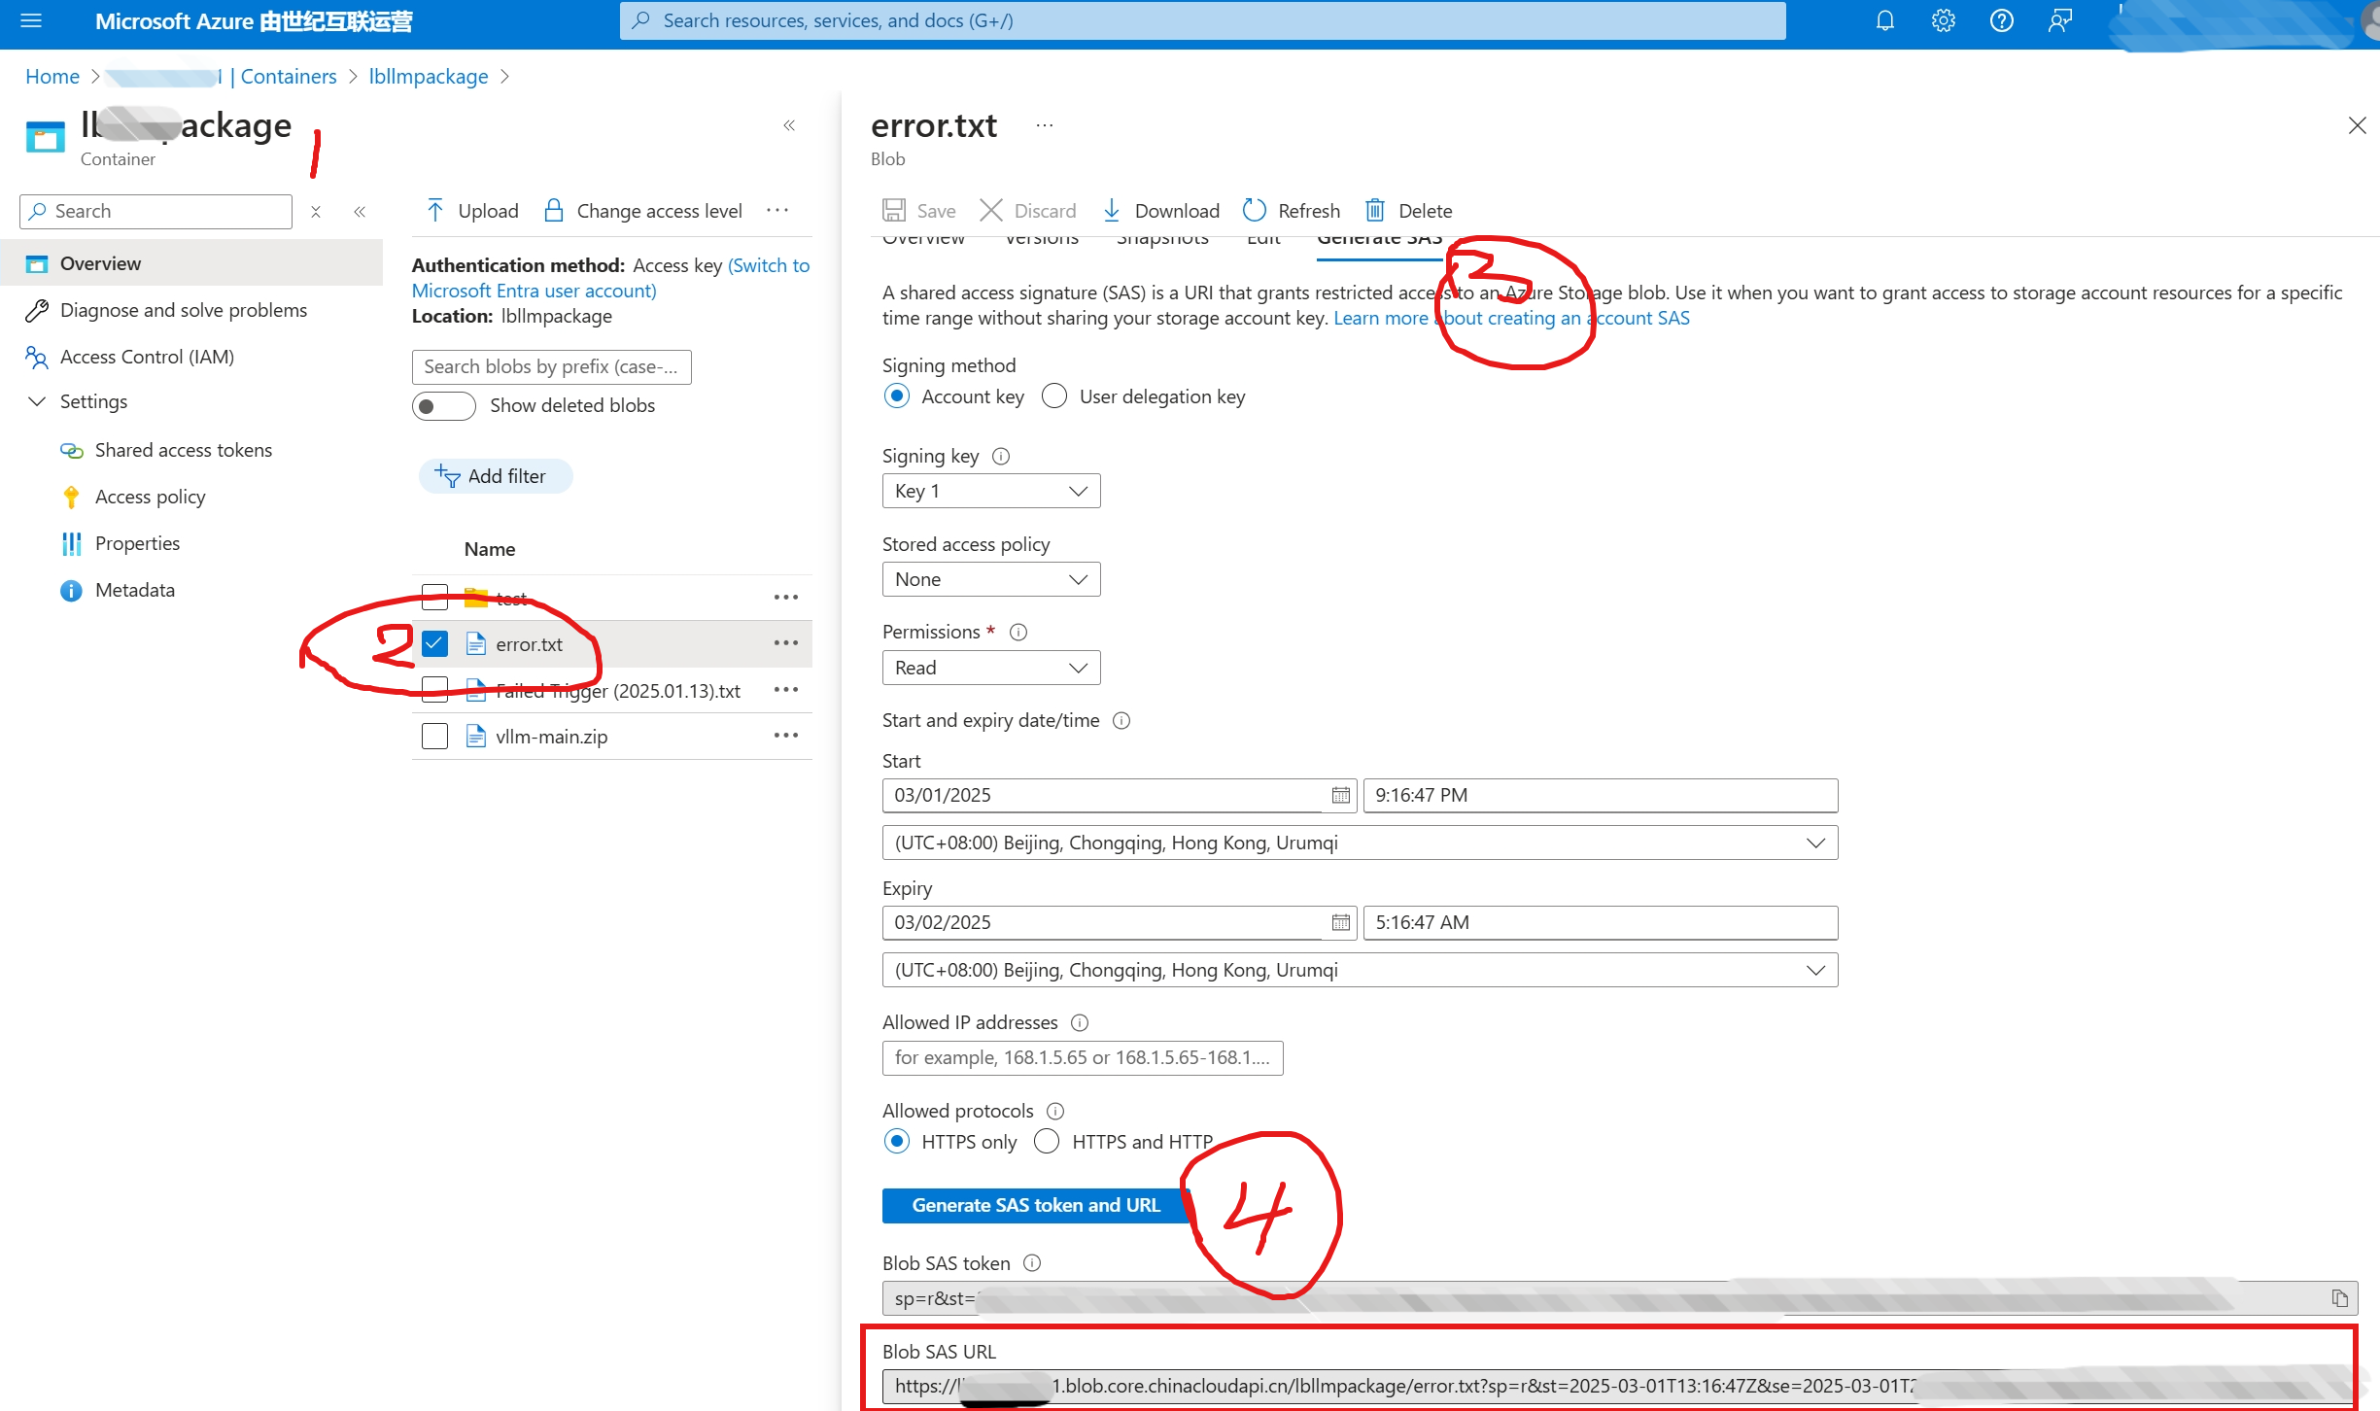Click the Delete blob icon

pyautogui.click(x=1376, y=210)
